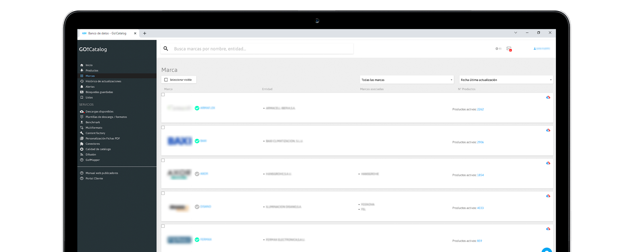This screenshot has width=633, height=252.
Task: Check the box for the 4033 products brand row
Action: click(x=163, y=193)
